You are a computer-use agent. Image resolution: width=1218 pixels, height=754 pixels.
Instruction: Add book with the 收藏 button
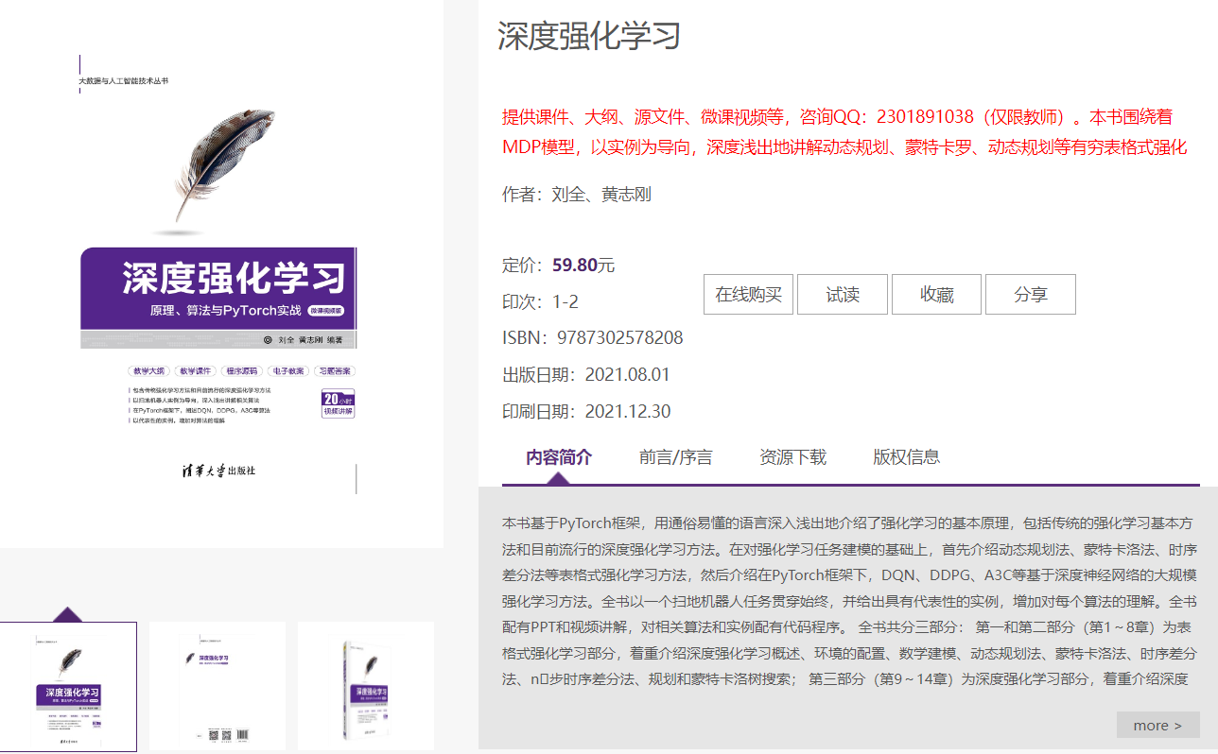coord(936,295)
